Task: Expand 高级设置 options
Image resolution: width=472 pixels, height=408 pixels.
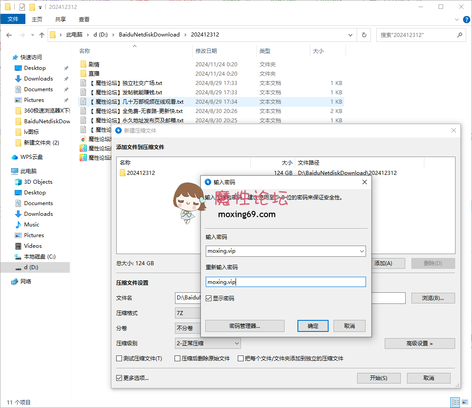Action: 419,343
